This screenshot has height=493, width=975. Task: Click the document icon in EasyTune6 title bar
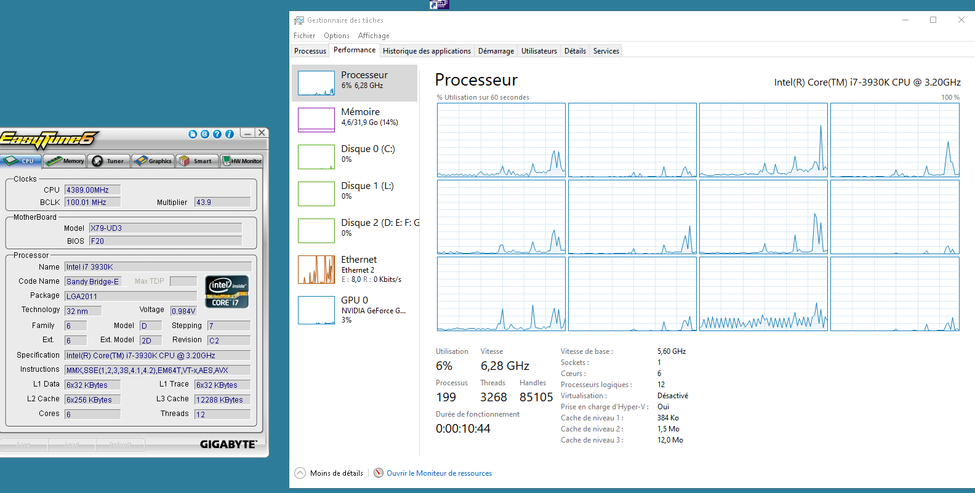click(193, 134)
